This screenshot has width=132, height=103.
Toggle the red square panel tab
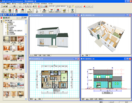coord(2,18)
